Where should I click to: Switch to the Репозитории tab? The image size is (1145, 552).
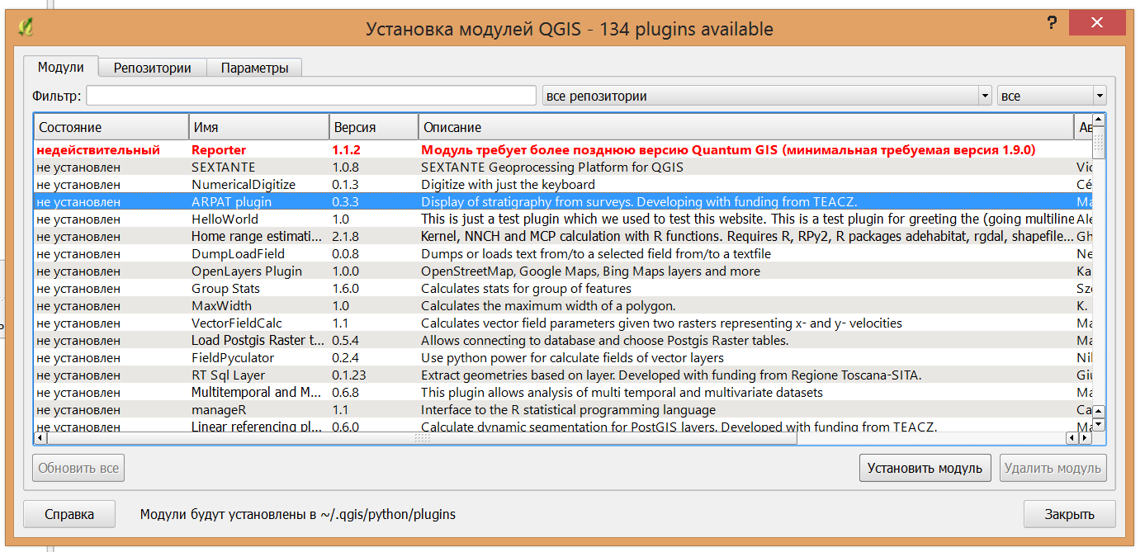(153, 68)
